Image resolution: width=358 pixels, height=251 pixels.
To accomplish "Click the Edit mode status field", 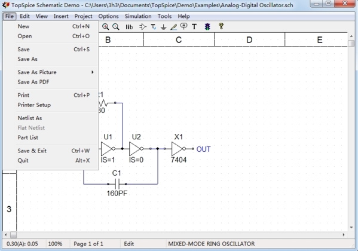I will coord(129,244).
